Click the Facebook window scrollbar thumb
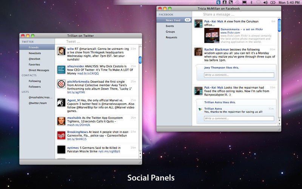This screenshot has width=302, height=189. (x=279, y=25)
